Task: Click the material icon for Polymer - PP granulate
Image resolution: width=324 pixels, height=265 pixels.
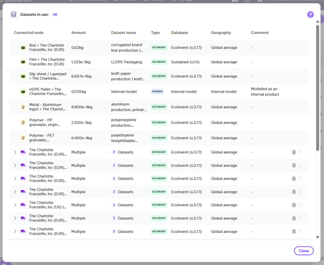Action: pyautogui.click(x=23, y=122)
